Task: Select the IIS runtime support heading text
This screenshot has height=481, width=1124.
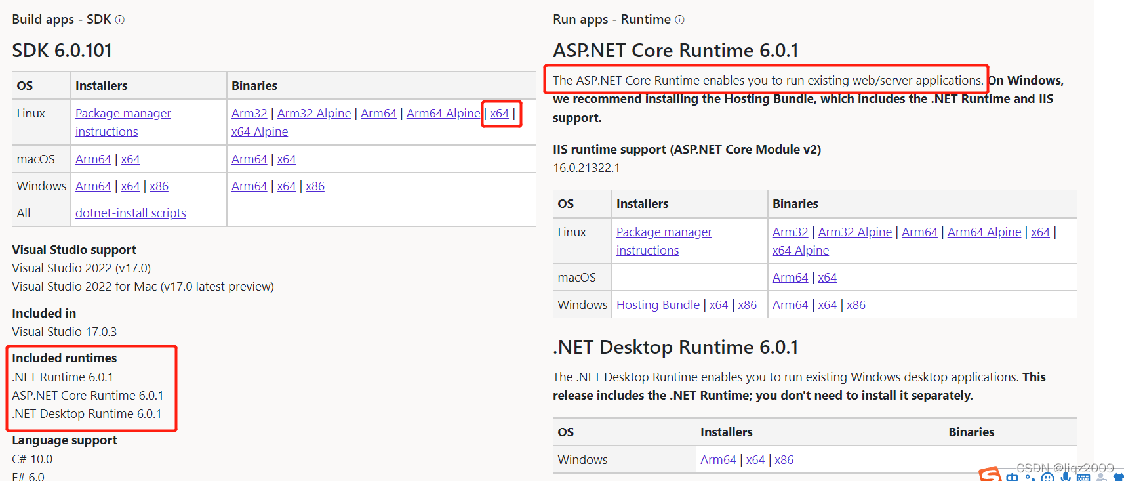Action: pos(687,149)
